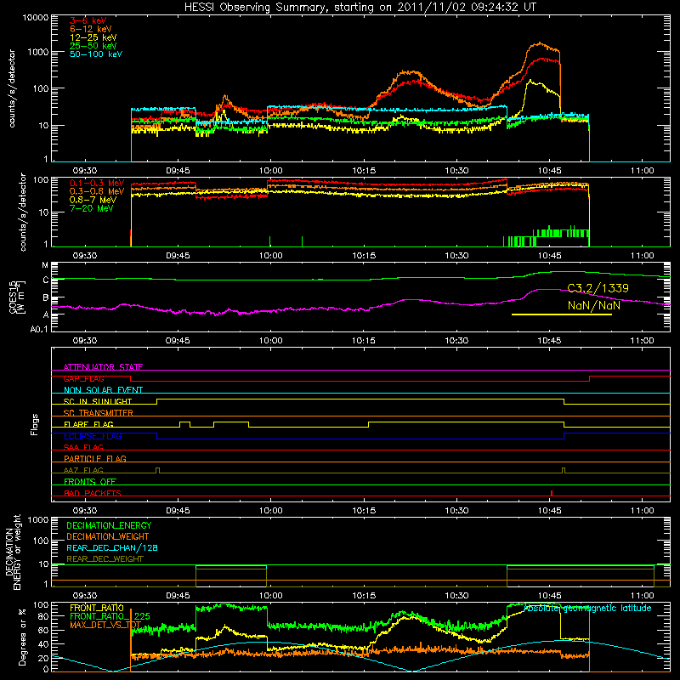Screen dimensions: 680x680
Task: Click the Degrees or % axis label
Action: coord(22,637)
